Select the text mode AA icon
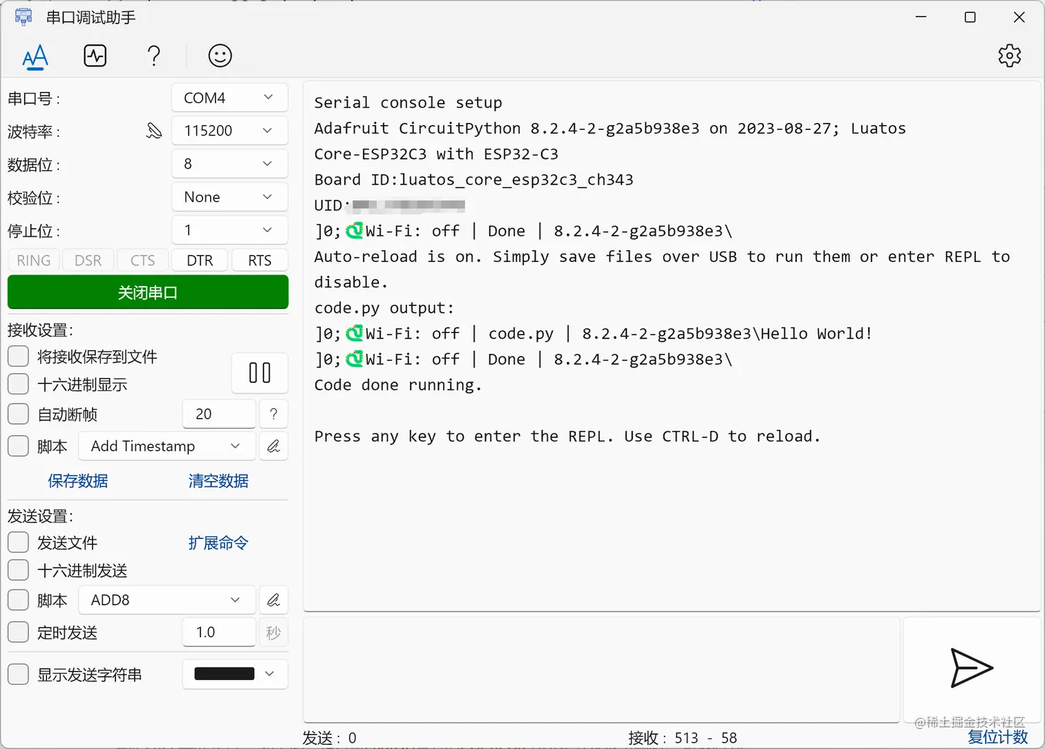1045x749 pixels. pos(35,56)
